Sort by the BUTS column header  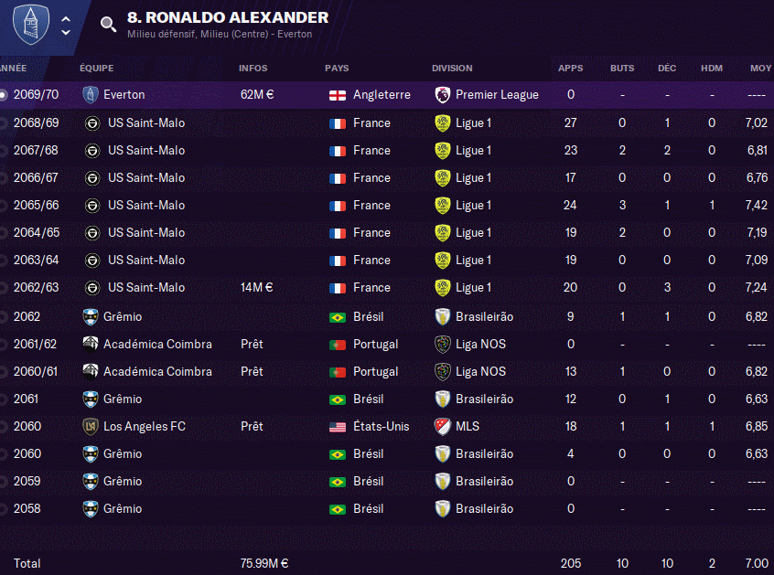click(622, 68)
